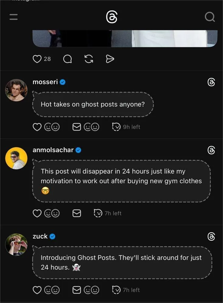
Task: Open comments on the post with 28 likes
Action: (67, 59)
